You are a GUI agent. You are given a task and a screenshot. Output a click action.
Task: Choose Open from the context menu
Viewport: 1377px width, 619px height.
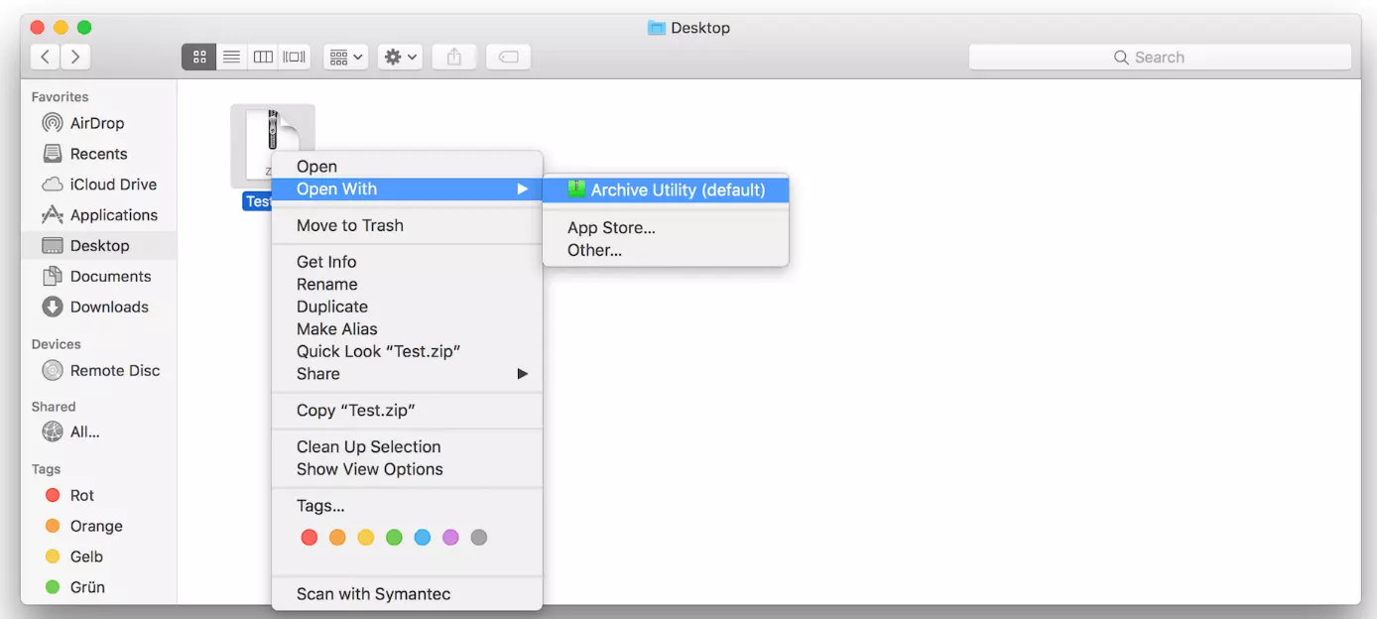point(407,167)
